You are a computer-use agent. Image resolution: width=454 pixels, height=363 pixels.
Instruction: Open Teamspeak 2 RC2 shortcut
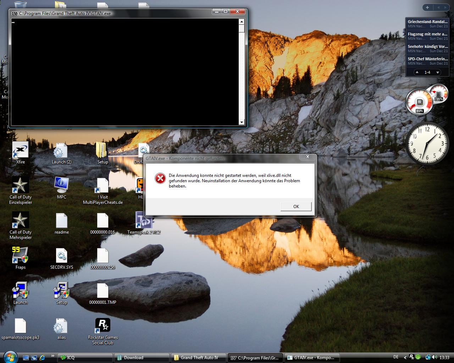coord(144,221)
